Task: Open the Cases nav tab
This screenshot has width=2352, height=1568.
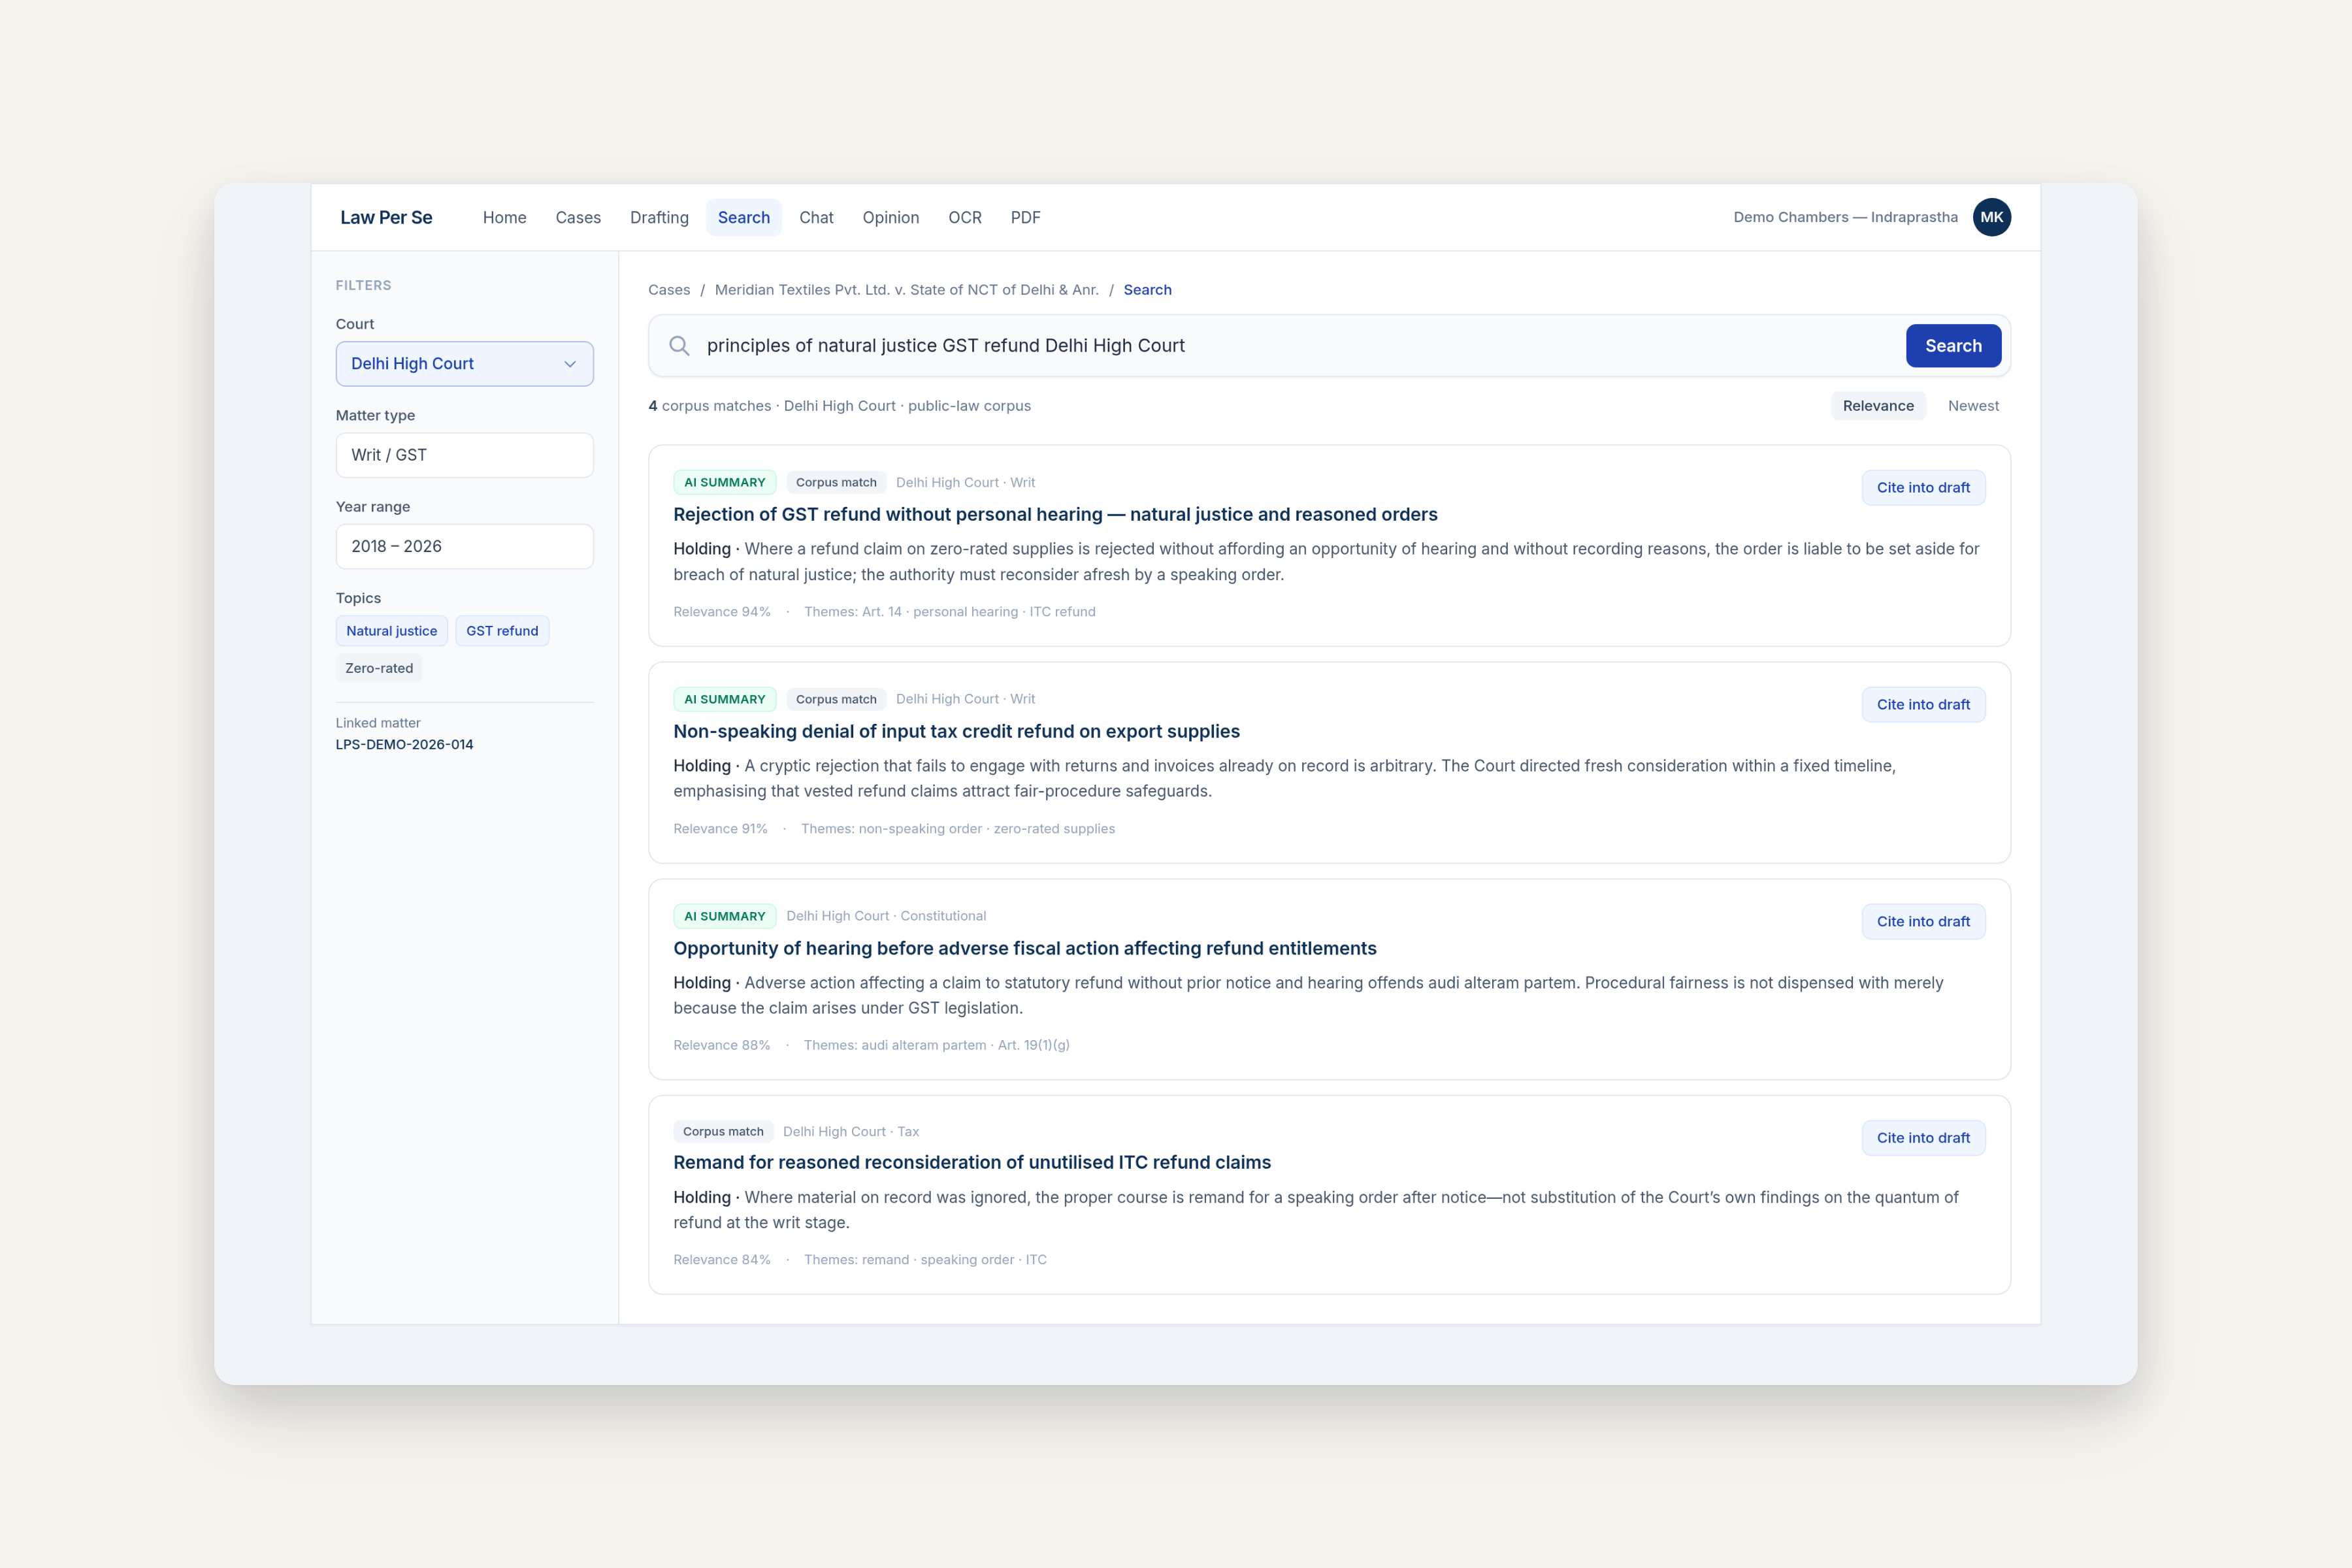Action: (x=578, y=217)
